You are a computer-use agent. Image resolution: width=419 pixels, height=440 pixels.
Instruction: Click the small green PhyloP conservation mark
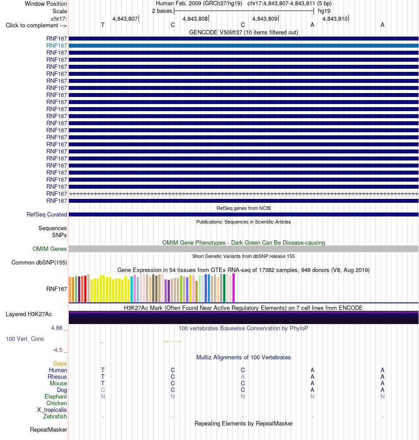pyautogui.click(x=101, y=343)
